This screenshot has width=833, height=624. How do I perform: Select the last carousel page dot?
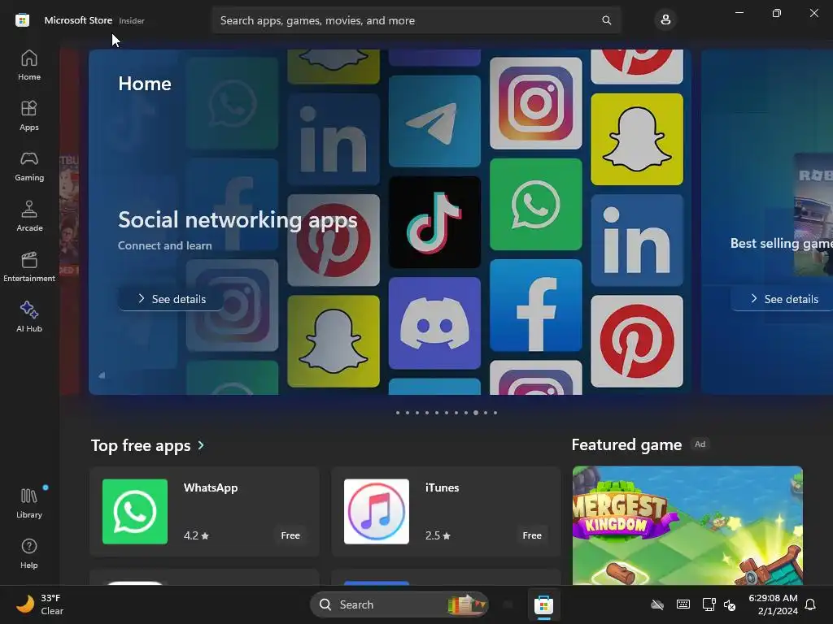coord(495,412)
